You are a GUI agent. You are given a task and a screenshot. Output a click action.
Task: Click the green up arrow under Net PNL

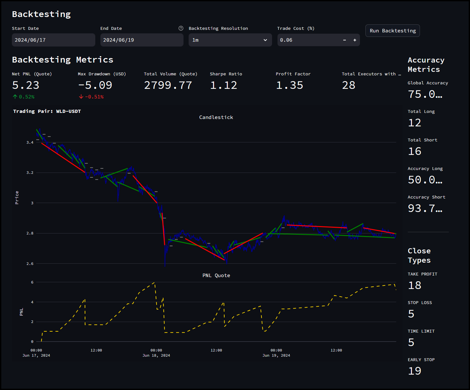15,97
